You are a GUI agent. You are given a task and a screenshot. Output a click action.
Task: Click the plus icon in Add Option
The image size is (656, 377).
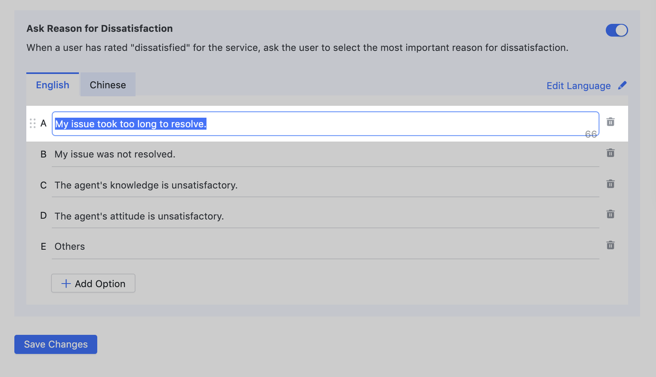pos(66,284)
